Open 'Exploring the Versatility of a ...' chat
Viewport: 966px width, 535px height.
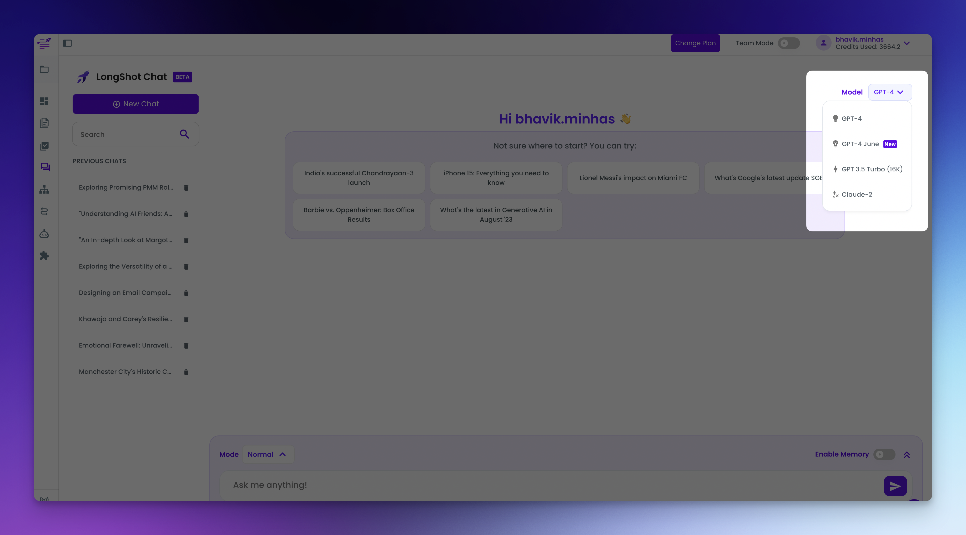[x=126, y=266]
